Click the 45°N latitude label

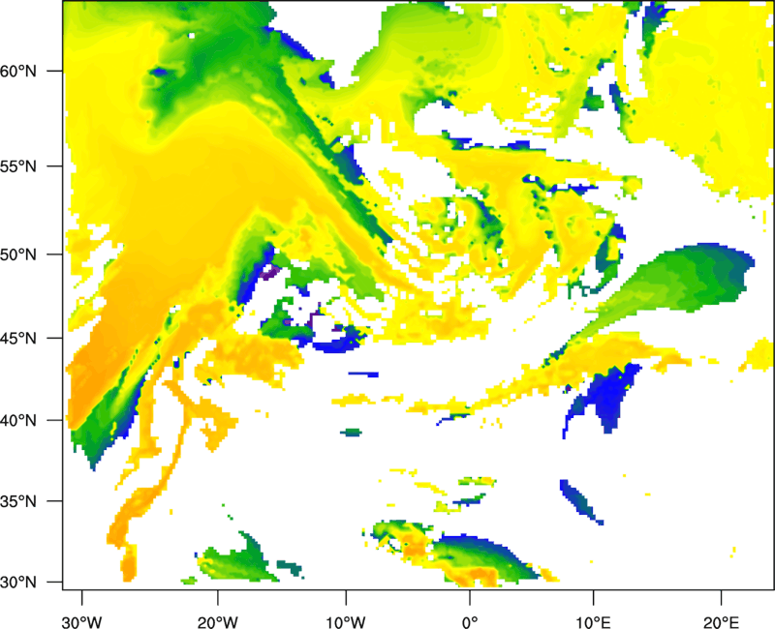coord(18,339)
